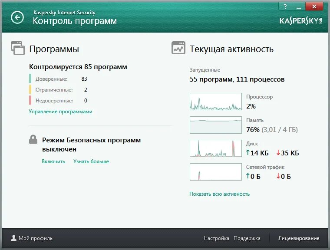Click the Память label
Image resolution: width=330 pixels, height=250 pixels.
254,120
